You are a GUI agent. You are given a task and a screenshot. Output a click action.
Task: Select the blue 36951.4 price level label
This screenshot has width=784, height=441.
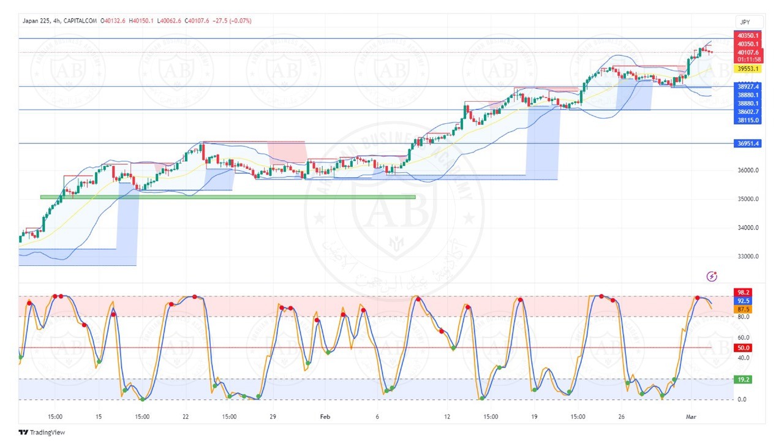tap(748, 143)
